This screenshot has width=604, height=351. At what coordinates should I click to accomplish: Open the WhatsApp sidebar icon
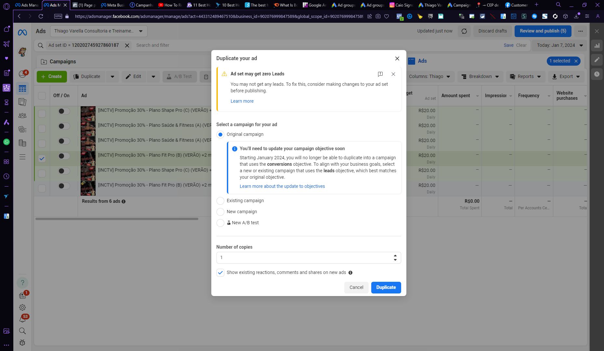7,142
